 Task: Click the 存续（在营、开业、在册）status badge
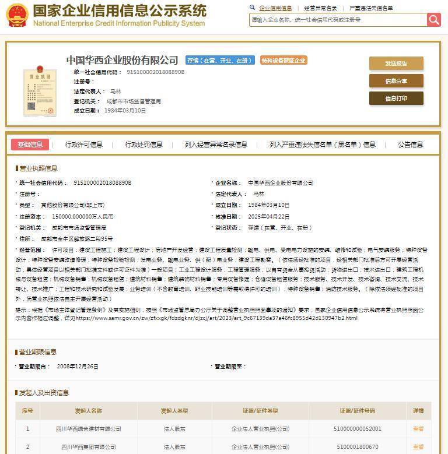pyautogui.click(x=220, y=61)
